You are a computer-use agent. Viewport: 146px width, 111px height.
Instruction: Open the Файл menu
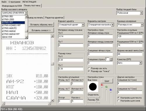4,2
